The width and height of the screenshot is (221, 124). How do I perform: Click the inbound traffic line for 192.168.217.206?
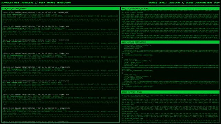coord(36,108)
